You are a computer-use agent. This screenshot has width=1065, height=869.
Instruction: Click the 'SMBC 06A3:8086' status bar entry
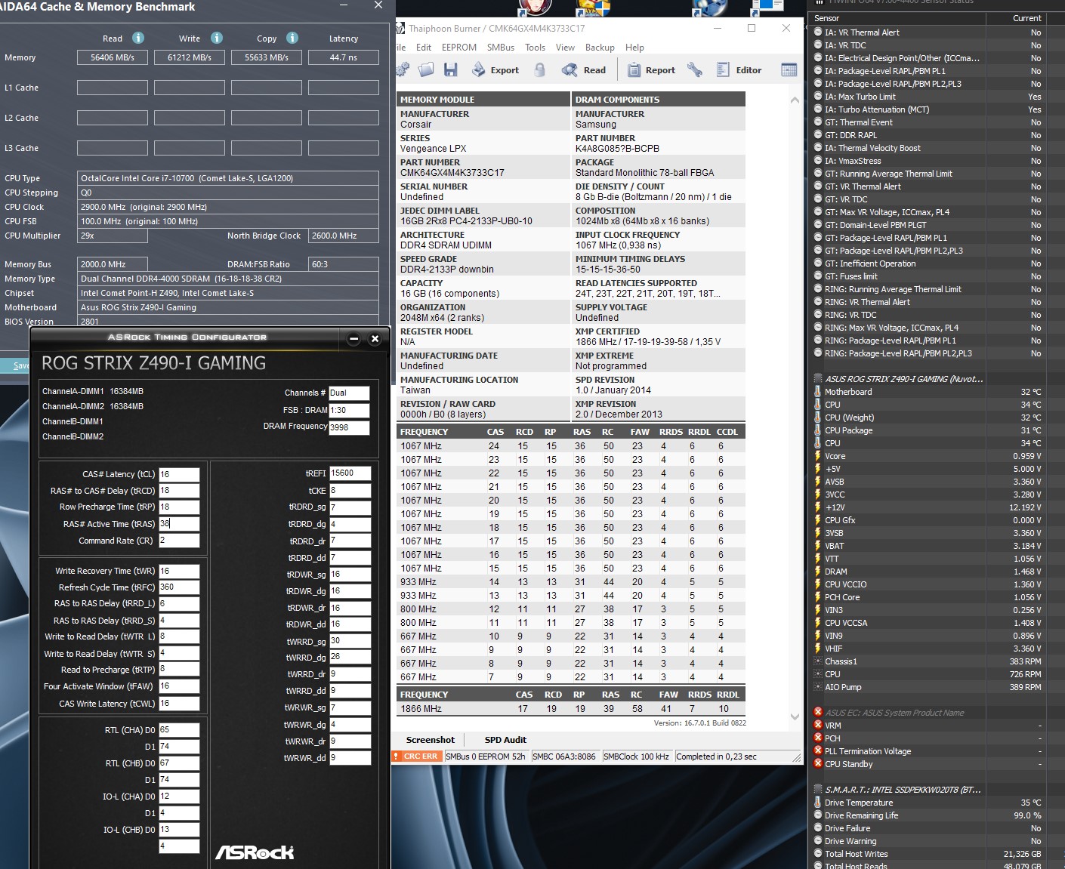[564, 757]
